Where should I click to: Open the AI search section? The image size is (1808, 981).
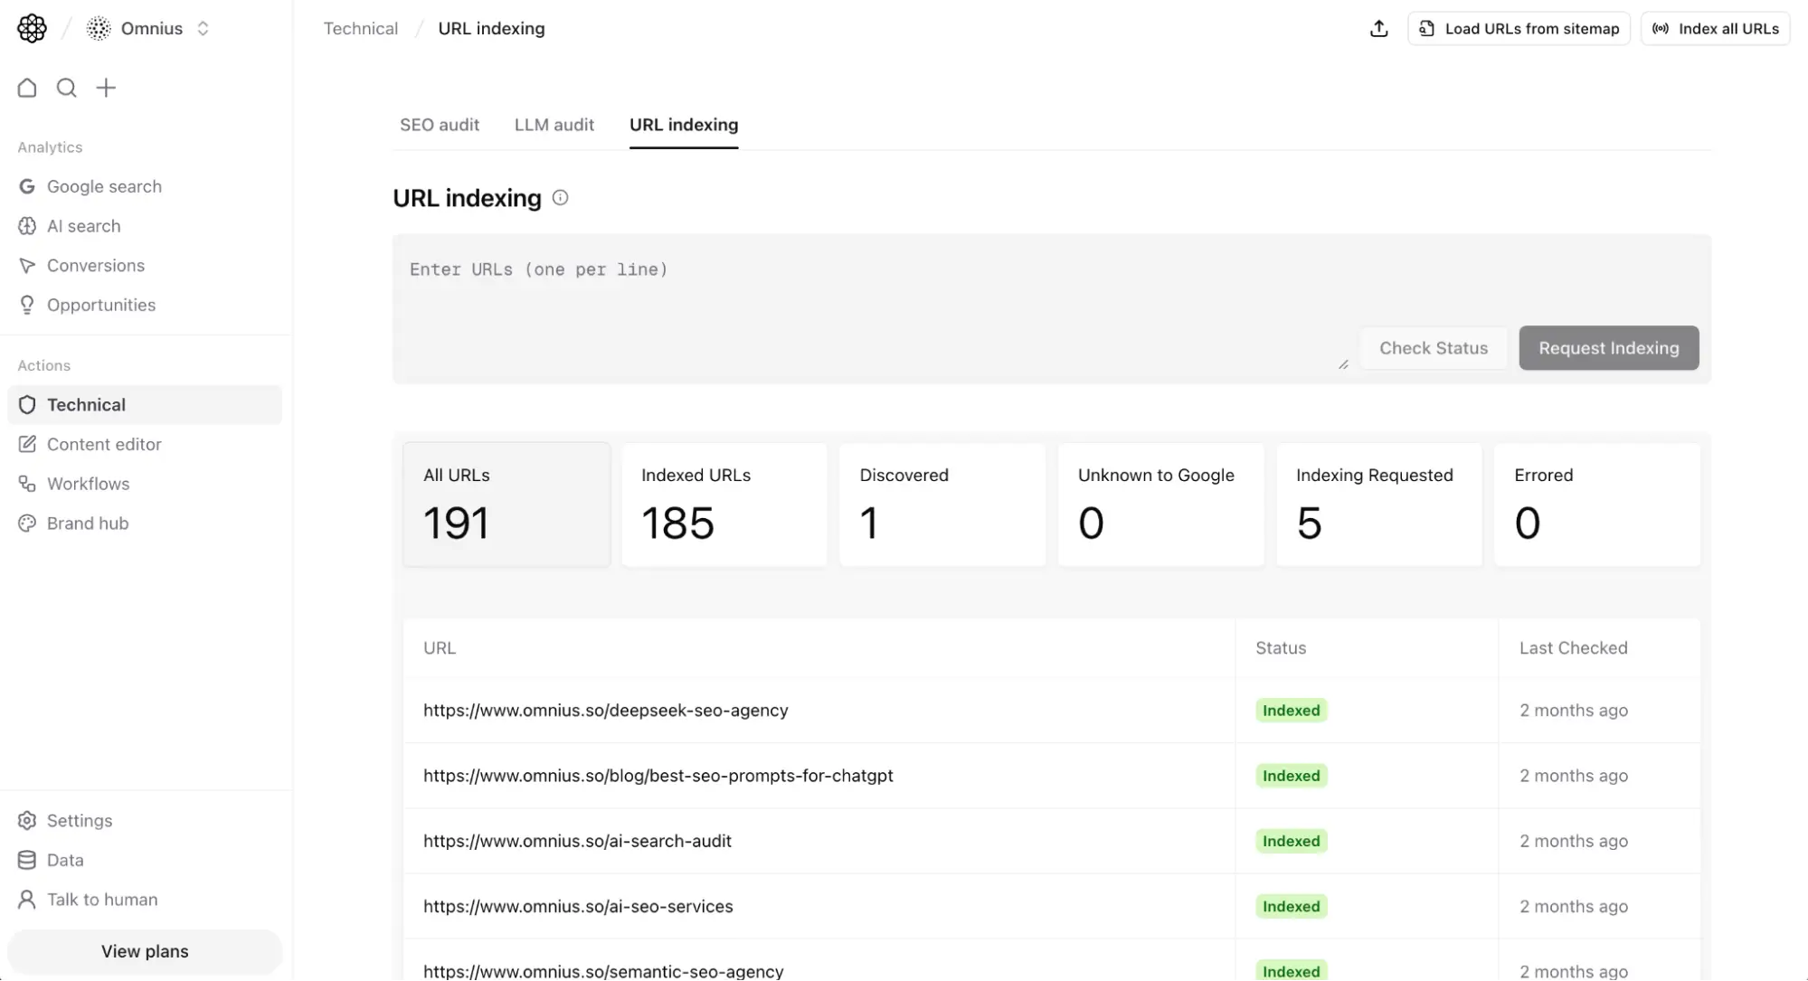(83, 226)
